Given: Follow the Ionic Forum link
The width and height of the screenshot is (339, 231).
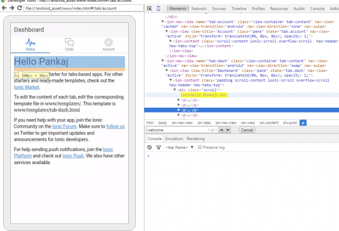Looking at the screenshot, I should point(65,126).
